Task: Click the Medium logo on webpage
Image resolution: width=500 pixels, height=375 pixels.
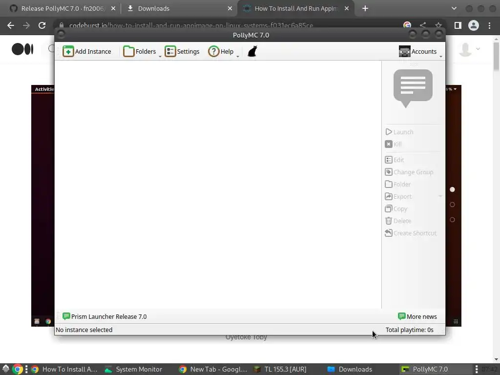Action: [x=22, y=49]
